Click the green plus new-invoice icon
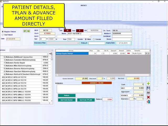The image size is (168, 126). tap(148, 83)
